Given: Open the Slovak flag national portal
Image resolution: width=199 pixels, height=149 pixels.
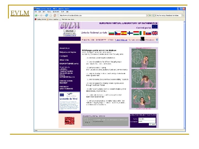Looking at the screenshot, I should (148, 33).
